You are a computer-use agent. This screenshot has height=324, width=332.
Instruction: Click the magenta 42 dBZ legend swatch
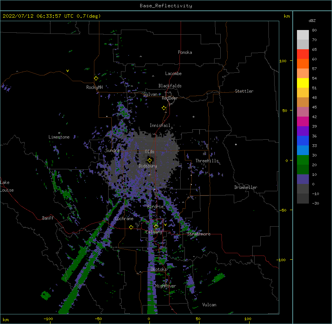pyautogui.click(x=303, y=121)
